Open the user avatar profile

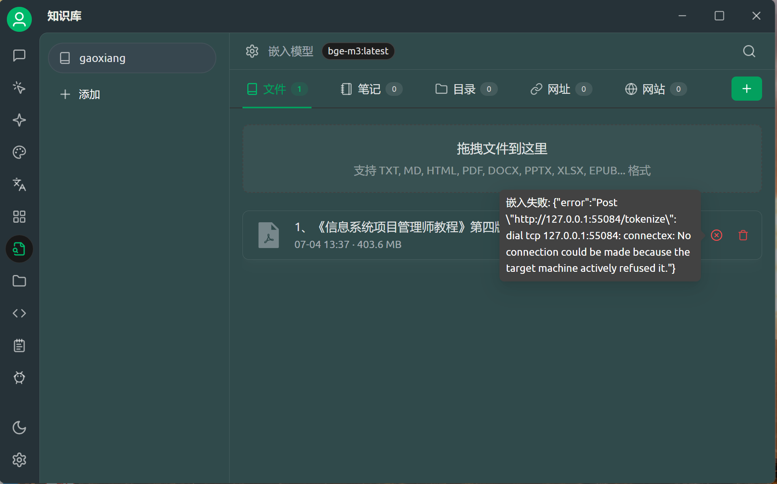[19, 19]
